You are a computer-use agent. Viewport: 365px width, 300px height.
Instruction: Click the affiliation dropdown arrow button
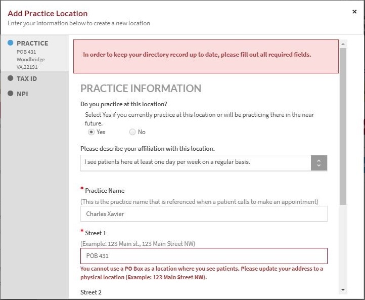(319, 163)
